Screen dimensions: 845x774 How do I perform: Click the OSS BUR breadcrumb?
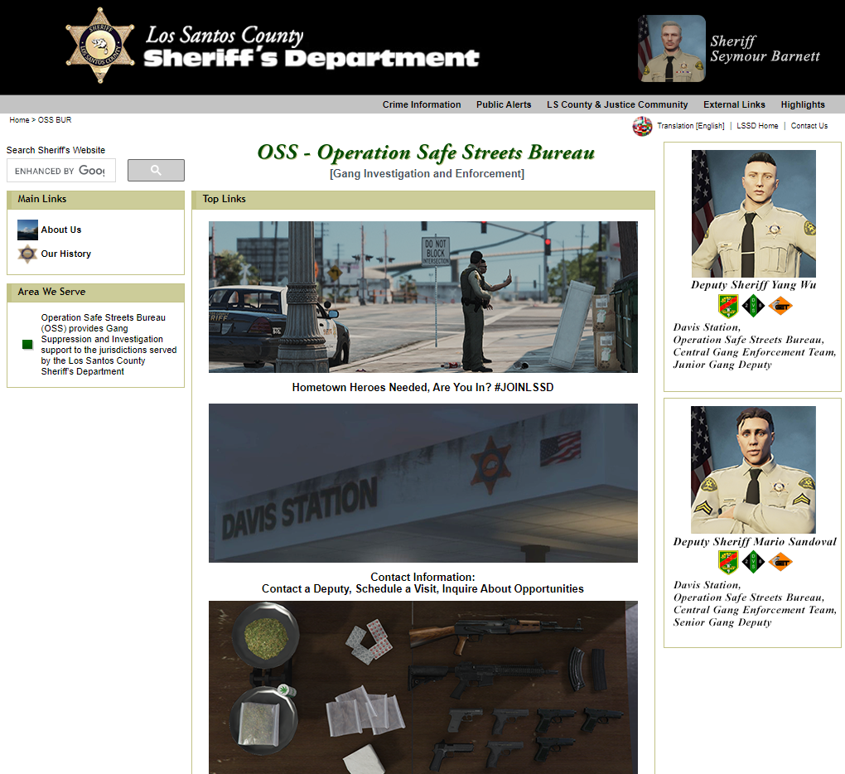(55, 119)
